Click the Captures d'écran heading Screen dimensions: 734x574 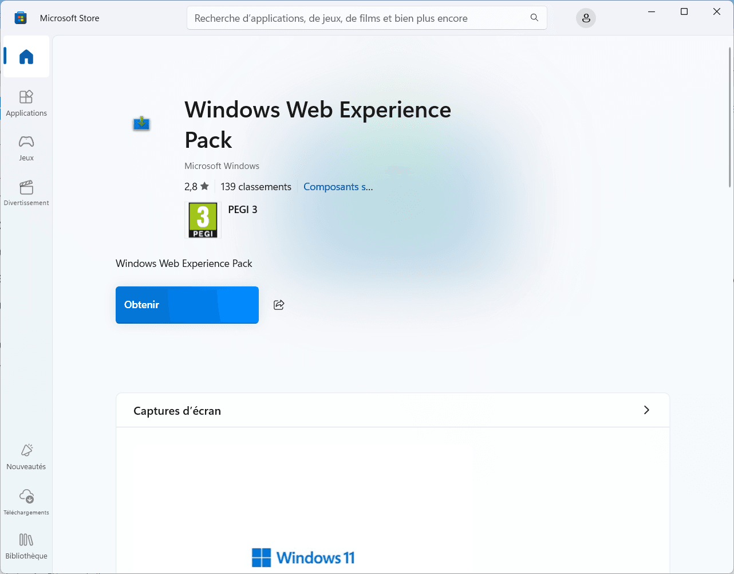tap(177, 411)
